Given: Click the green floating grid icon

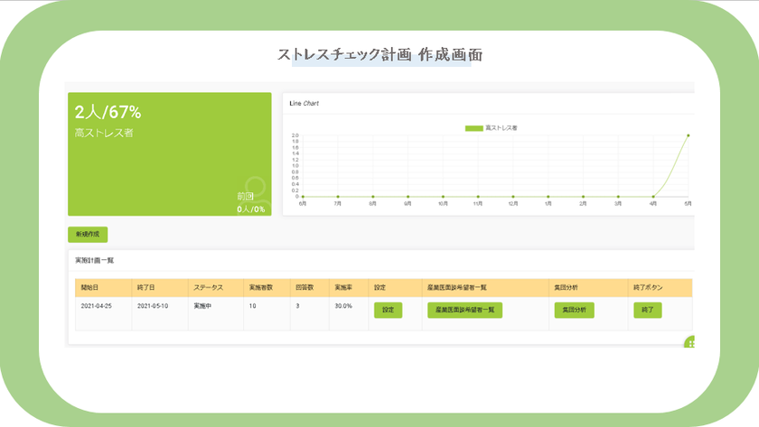Looking at the screenshot, I should tap(689, 343).
